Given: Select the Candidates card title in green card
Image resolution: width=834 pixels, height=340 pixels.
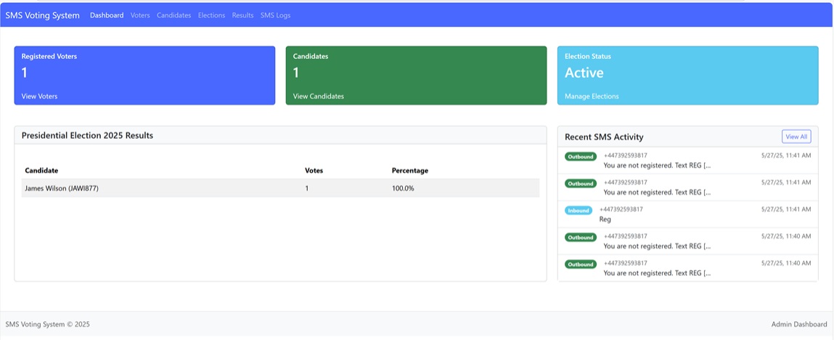Looking at the screenshot, I should click(311, 57).
